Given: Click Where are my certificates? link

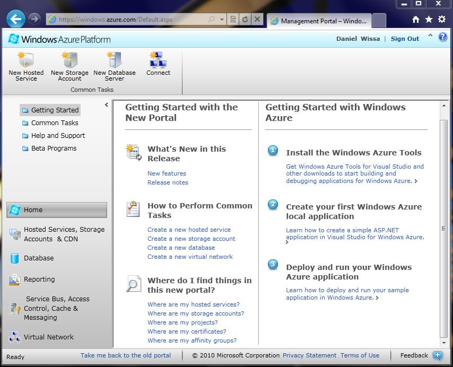Looking at the screenshot, I should [x=187, y=331].
